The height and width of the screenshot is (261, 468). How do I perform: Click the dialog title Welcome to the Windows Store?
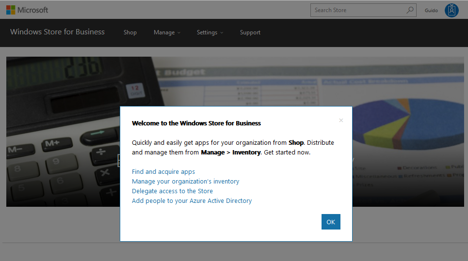(196, 123)
